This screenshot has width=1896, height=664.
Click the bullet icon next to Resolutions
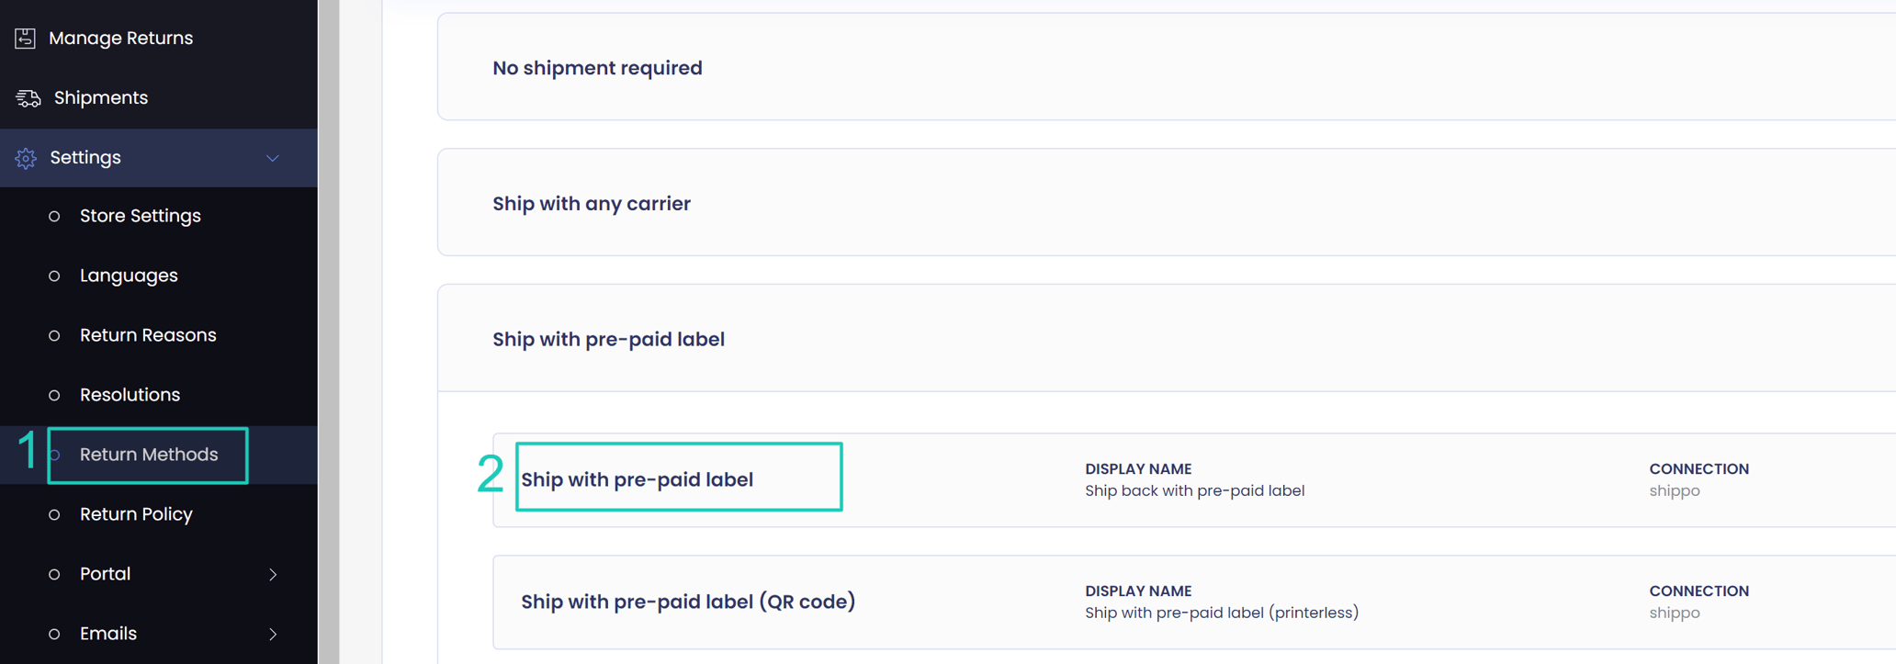tap(53, 395)
